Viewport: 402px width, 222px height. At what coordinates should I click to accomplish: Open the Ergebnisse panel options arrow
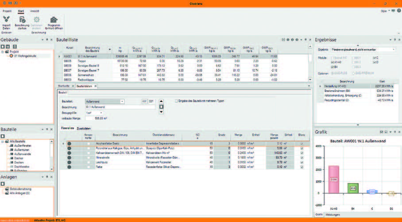click(x=390, y=40)
